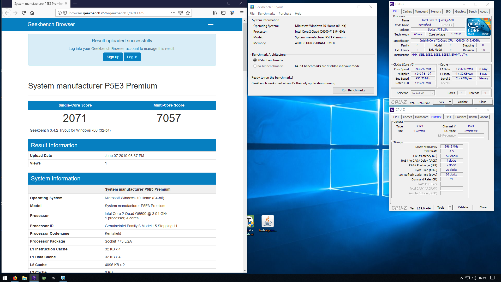Open Bench tab in top CPU-Z window
The width and height of the screenshot is (501, 282).
coord(473,11)
